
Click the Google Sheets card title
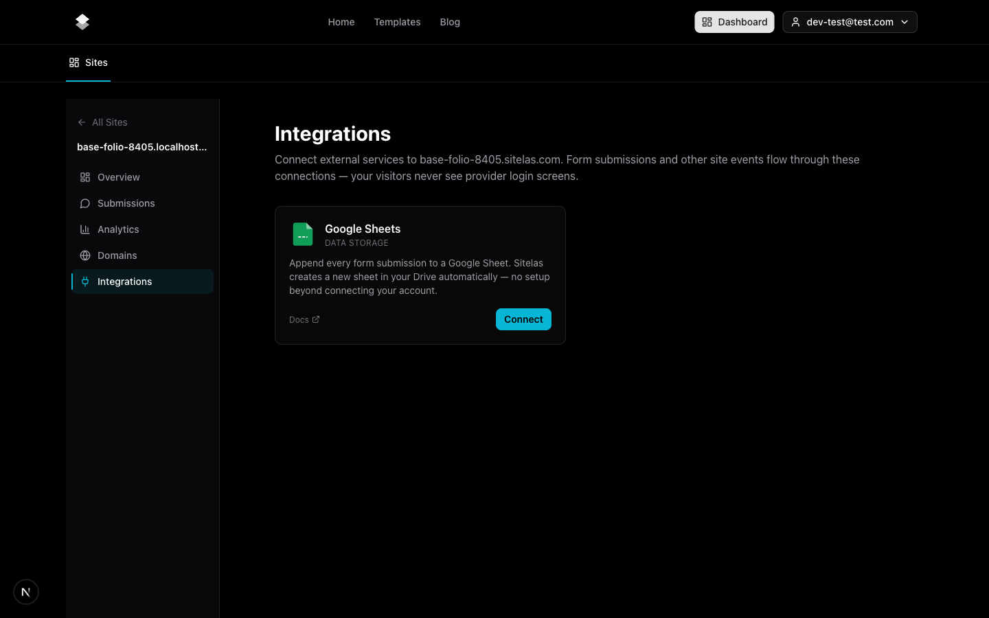363,229
